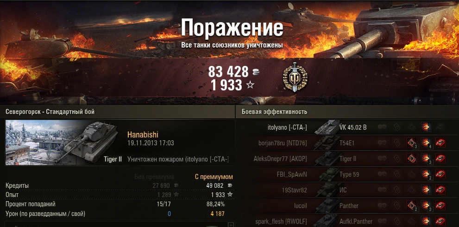Select the 'С премиумом' column header
Image resolution: width=459 pixels, height=227 pixels.
(214, 177)
